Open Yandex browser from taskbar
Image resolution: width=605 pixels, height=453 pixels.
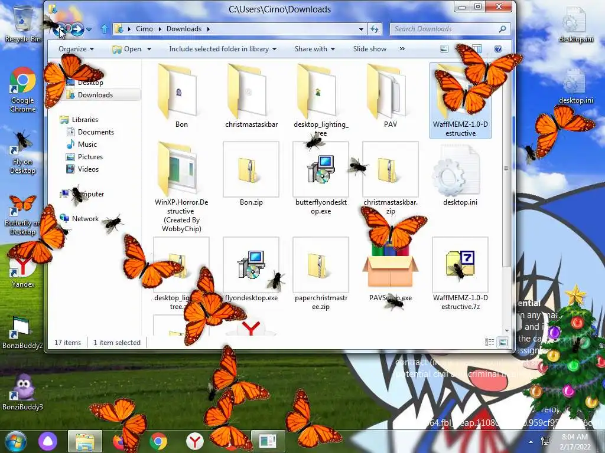[195, 441]
